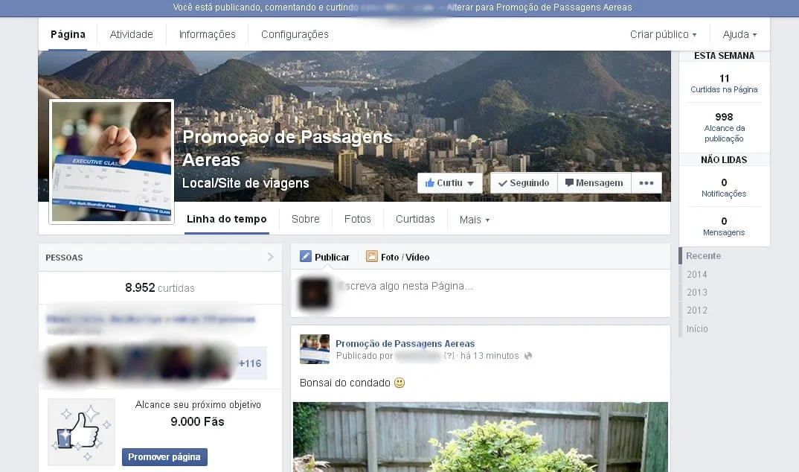The height and width of the screenshot is (472, 799).
Task: Open the Ajuda dropdown menu
Action: coord(739,34)
